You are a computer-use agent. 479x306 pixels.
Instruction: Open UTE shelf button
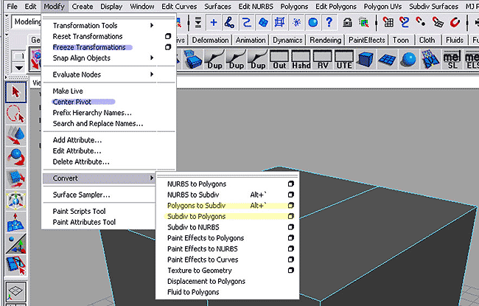344,60
